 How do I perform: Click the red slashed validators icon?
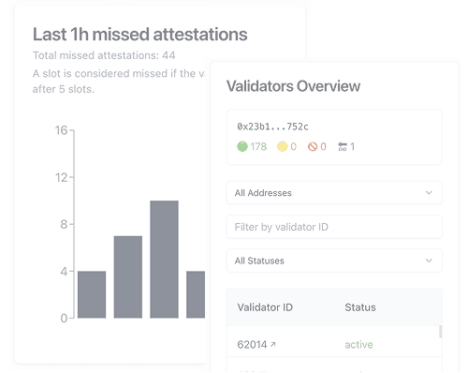[x=313, y=146]
